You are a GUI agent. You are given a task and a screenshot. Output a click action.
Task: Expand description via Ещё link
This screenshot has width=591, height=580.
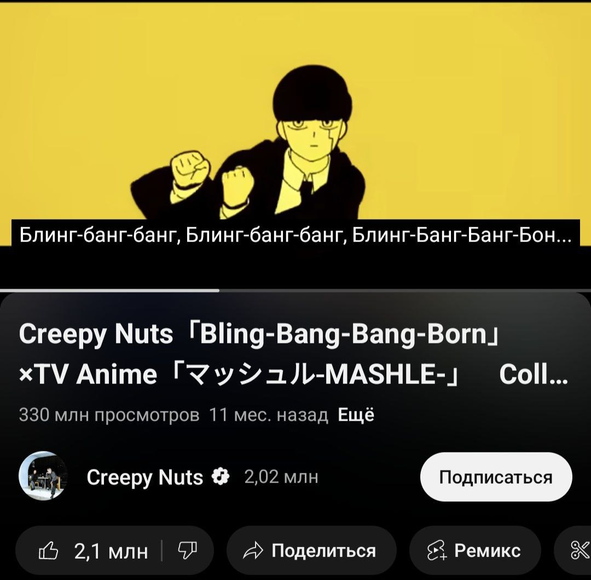click(x=356, y=415)
